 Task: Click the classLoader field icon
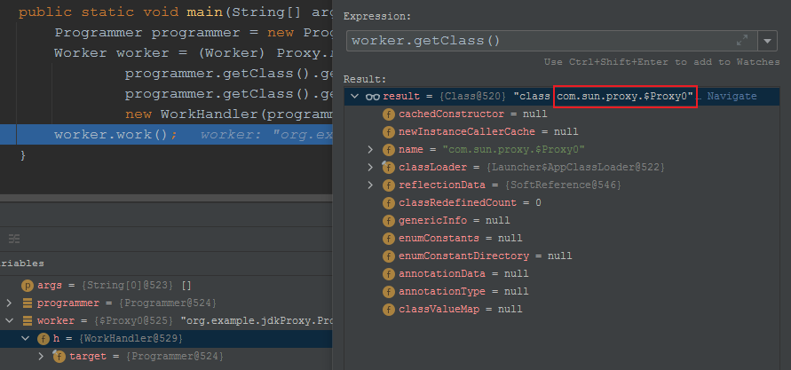point(389,168)
